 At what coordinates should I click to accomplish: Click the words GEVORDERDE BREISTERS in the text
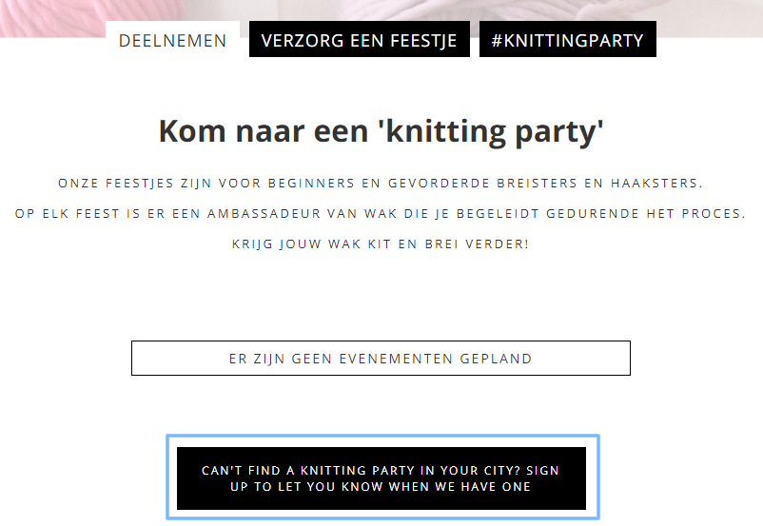pyautogui.click(x=482, y=184)
